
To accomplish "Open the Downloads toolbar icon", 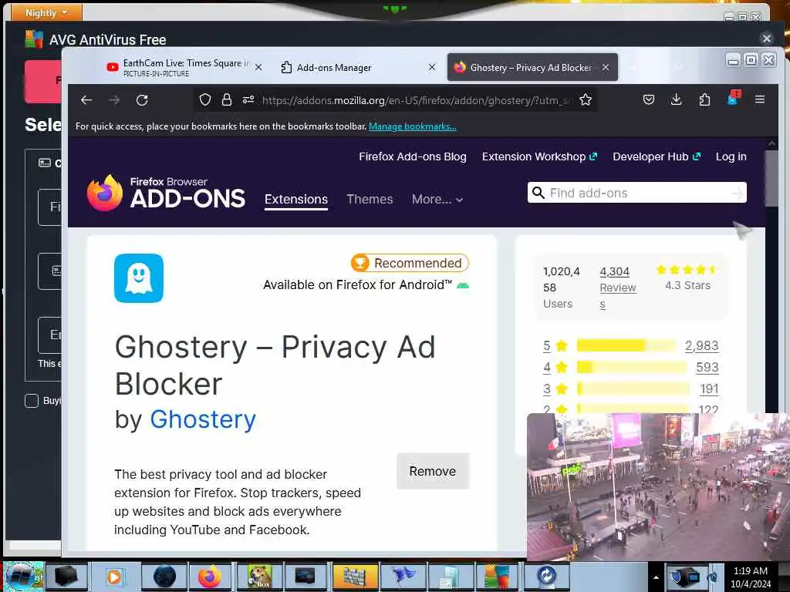I will [676, 100].
